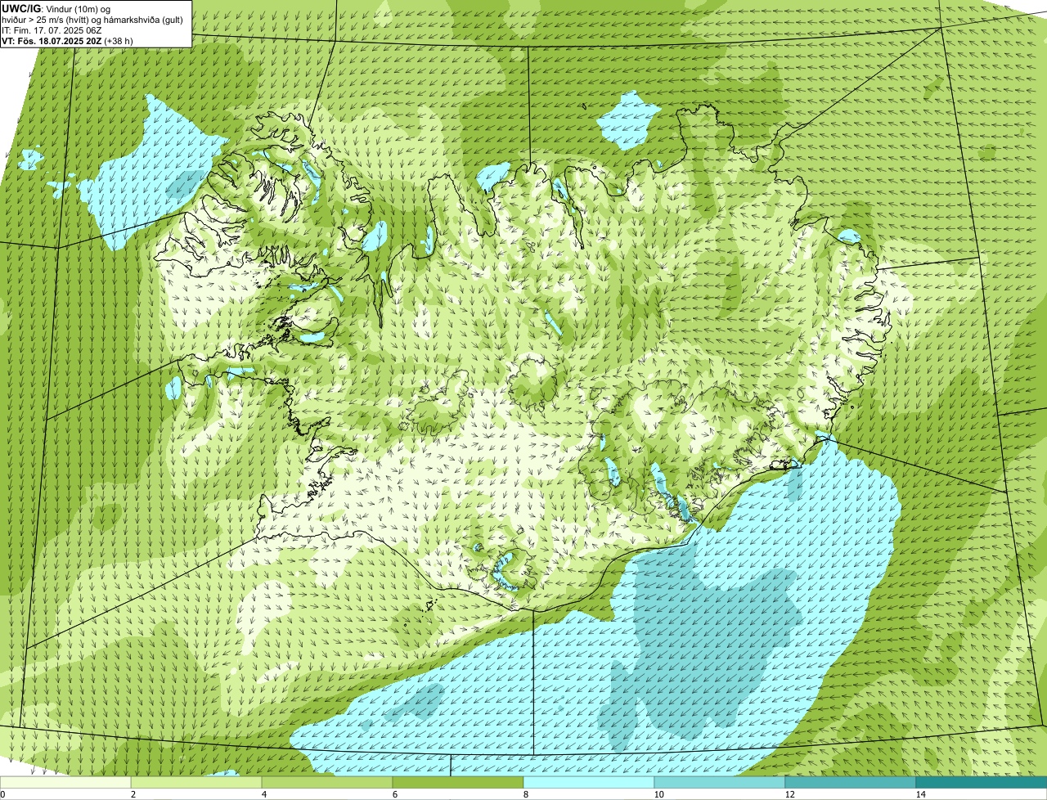Click the title line 'UWC/IG: Vindur (10m) og'
The width and height of the screenshot is (1047, 800).
[56, 8]
